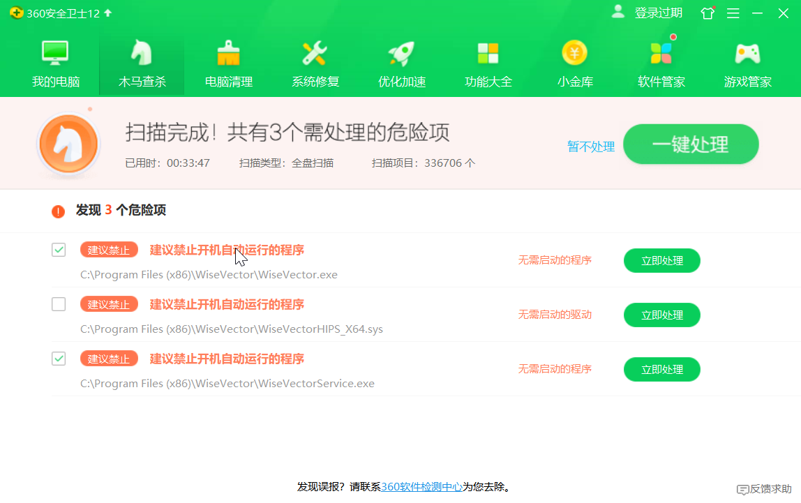Open 电脑清理 broom icon
This screenshot has width=801, height=503.
click(x=228, y=52)
